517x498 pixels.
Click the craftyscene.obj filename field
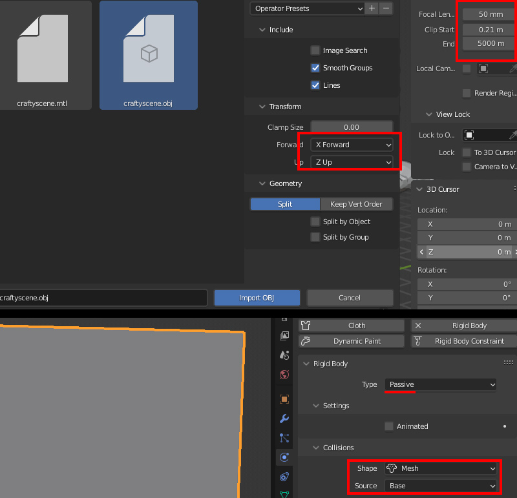tap(103, 298)
